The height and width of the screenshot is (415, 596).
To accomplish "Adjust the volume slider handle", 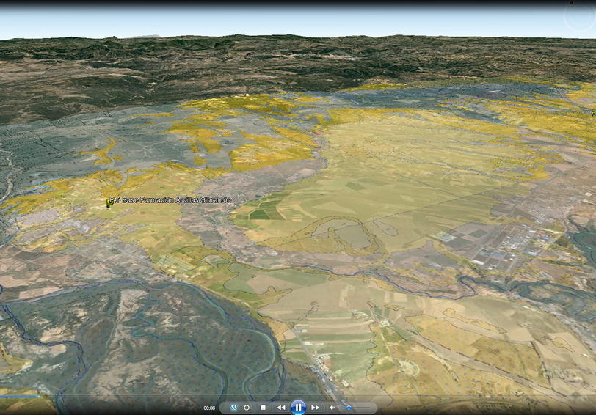I will click(349, 408).
